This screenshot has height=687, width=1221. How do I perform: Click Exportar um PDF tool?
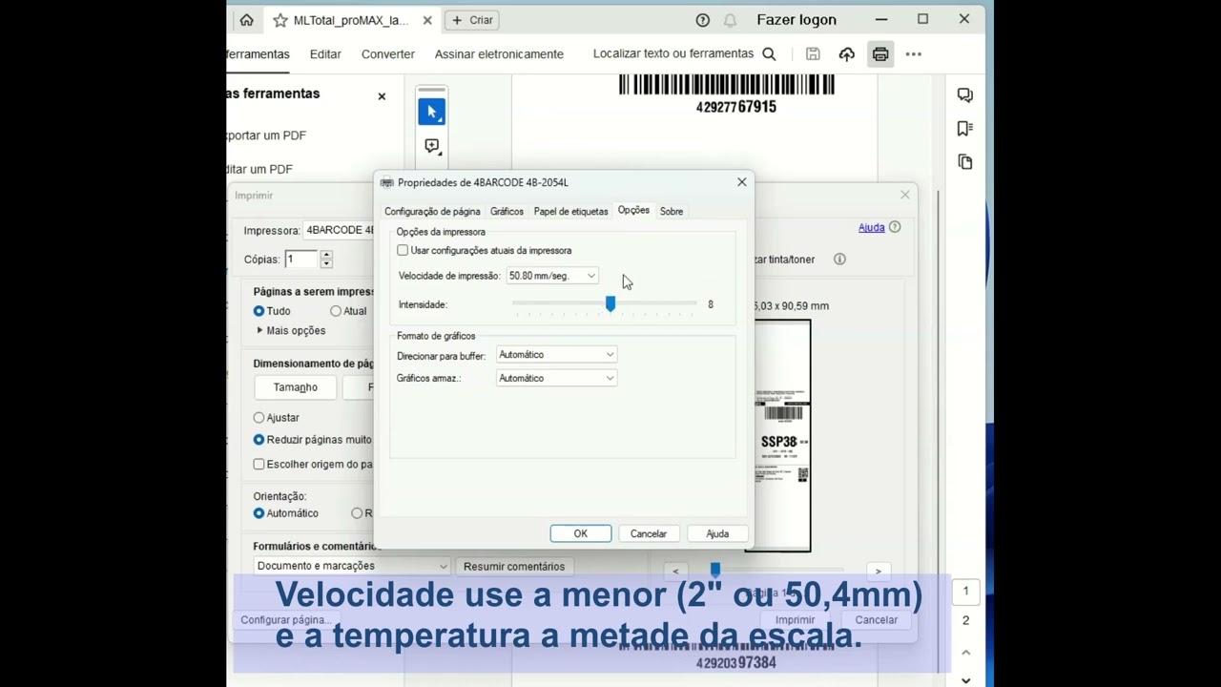coord(267,135)
